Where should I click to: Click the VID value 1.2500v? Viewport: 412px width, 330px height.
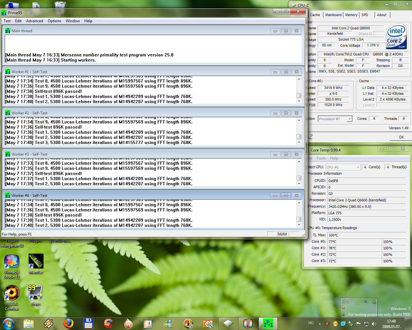367,219
